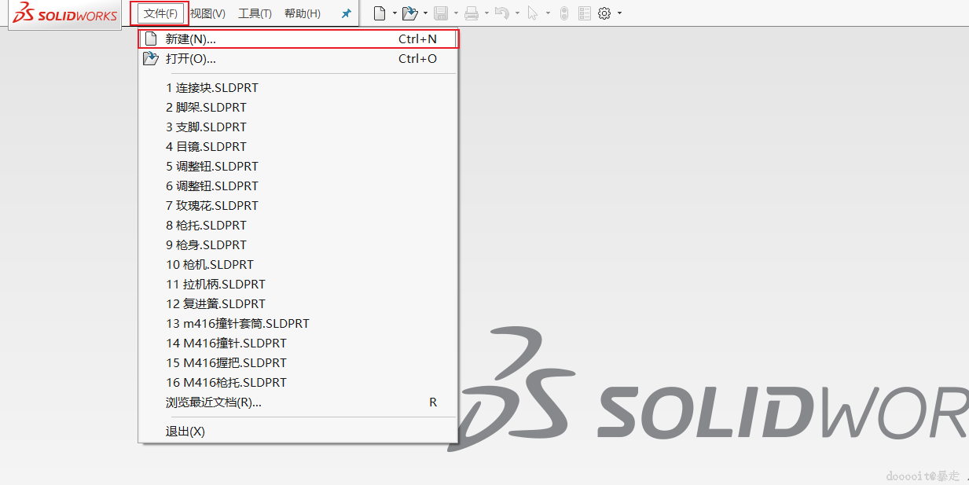
Task: Expand the New document dropdown arrow
Action: point(395,13)
